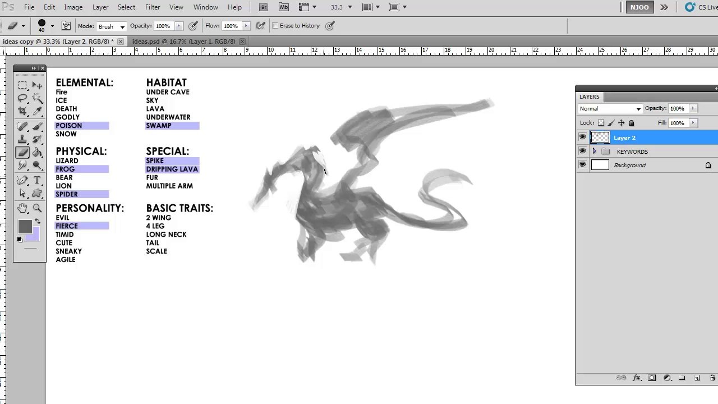Select the Hand tool
This screenshot has height=404, width=718.
tap(22, 208)
